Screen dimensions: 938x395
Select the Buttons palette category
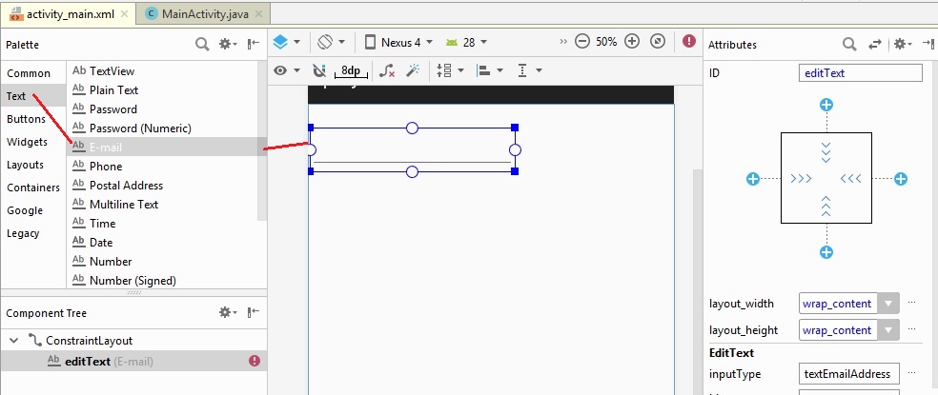tap(26, 119)
